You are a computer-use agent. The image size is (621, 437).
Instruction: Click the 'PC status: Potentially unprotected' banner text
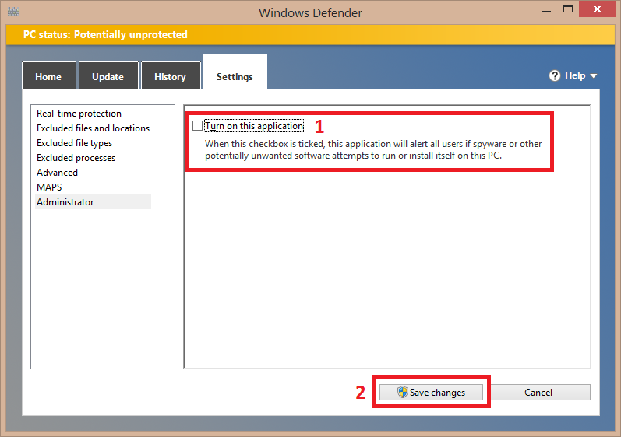point(105,34)
